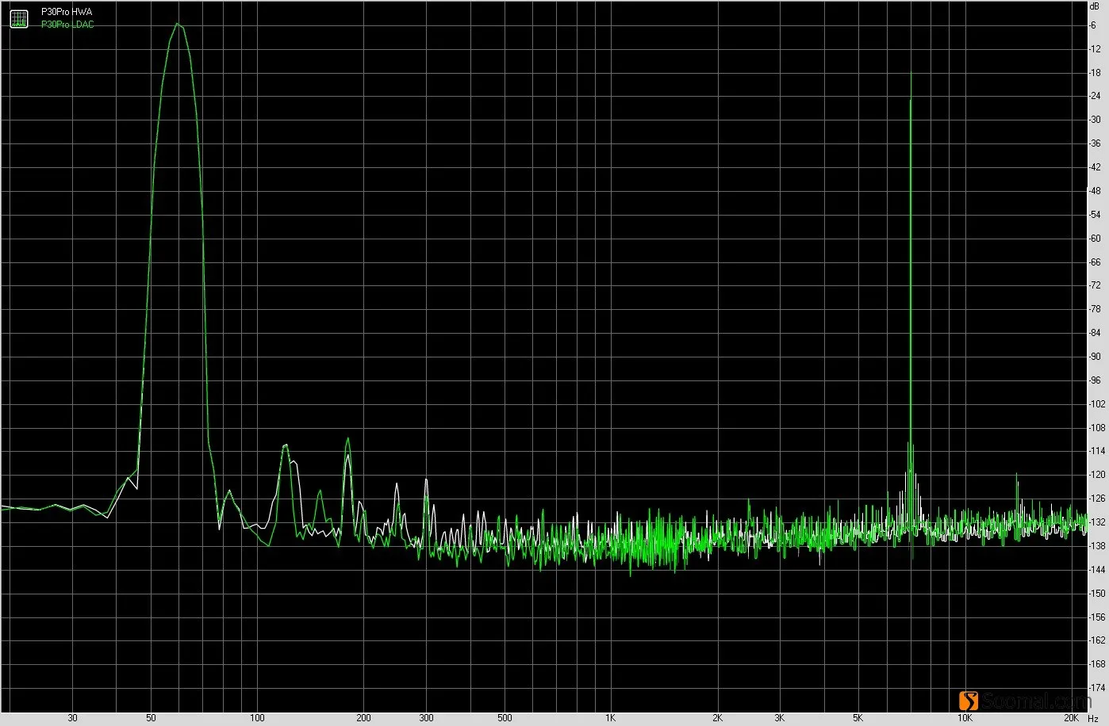Click the -24 dB axis label
Image resolution: width=1109 pixels, height=726 pixels.
tap(1096, 96)
